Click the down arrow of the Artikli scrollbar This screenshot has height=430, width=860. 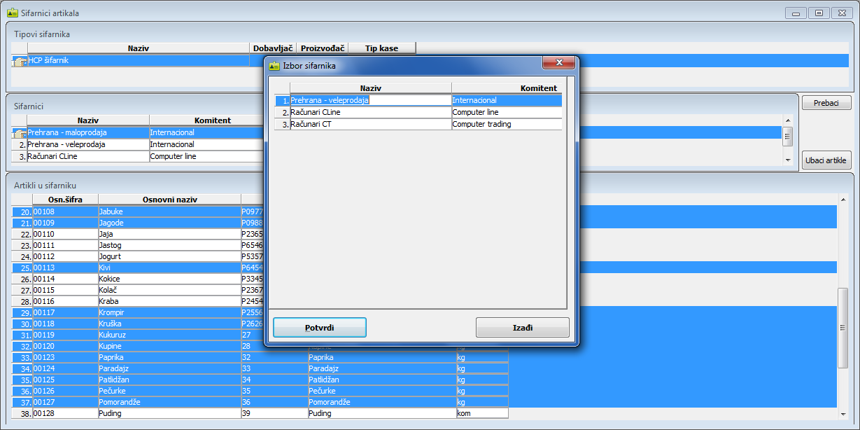coord(843,412)
